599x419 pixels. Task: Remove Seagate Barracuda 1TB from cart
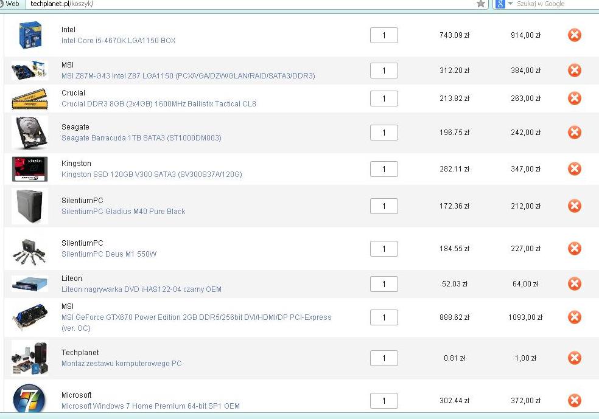click(x=575, y=133)
